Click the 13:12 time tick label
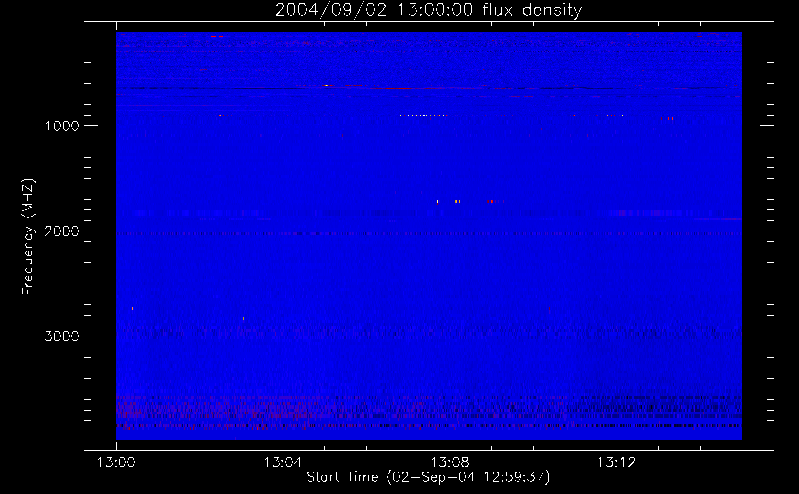 click(x=617, y=463)
